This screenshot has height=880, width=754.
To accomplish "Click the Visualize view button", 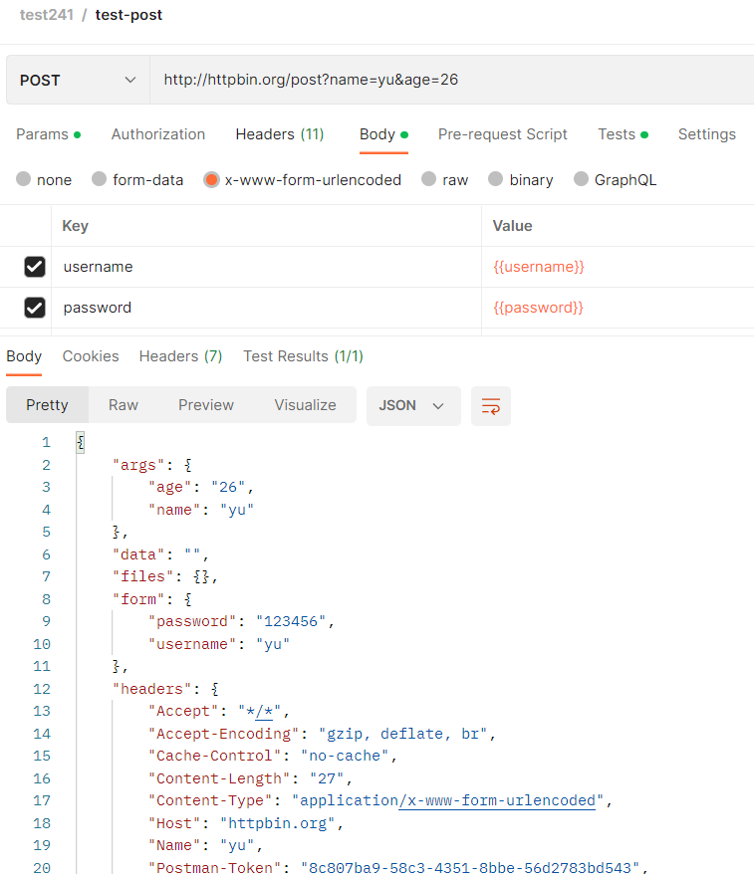I will click(306, 405).
